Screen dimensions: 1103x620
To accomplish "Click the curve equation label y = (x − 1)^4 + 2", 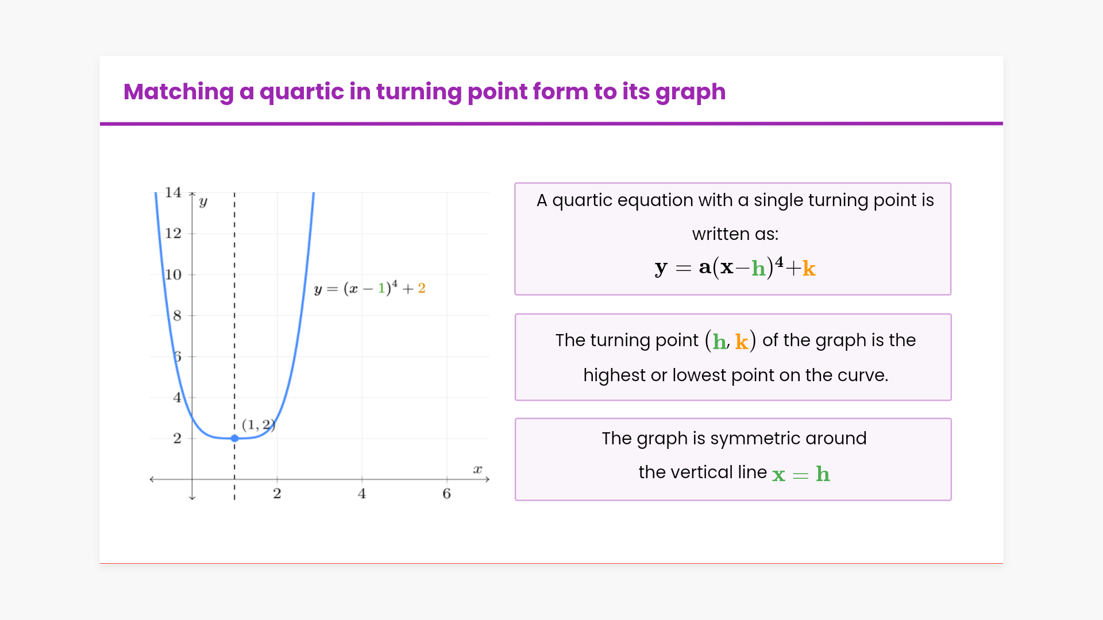I will point(369,288).
